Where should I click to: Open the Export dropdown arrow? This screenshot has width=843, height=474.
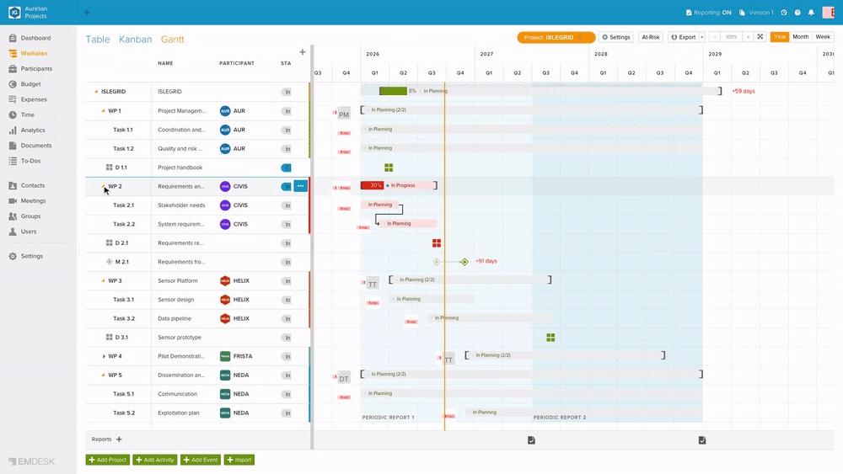701,37
